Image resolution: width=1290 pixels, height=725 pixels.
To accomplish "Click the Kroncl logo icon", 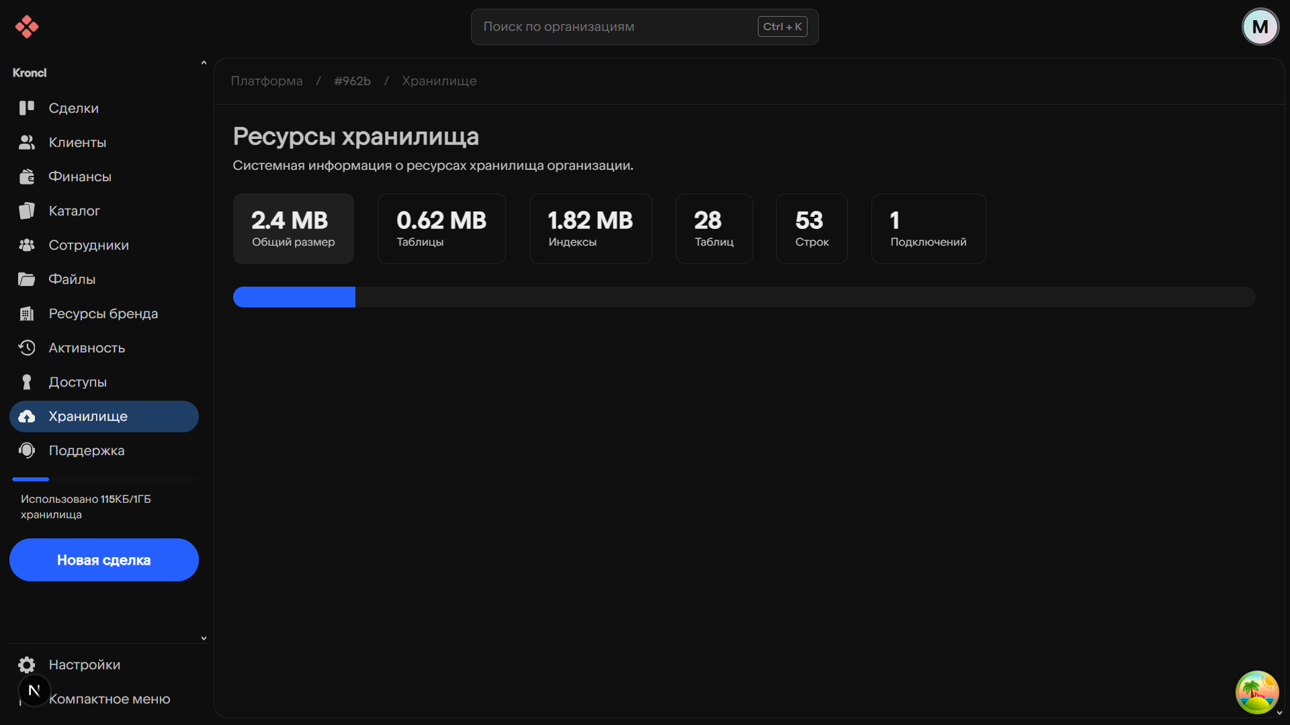I will [x=27, y=27].
